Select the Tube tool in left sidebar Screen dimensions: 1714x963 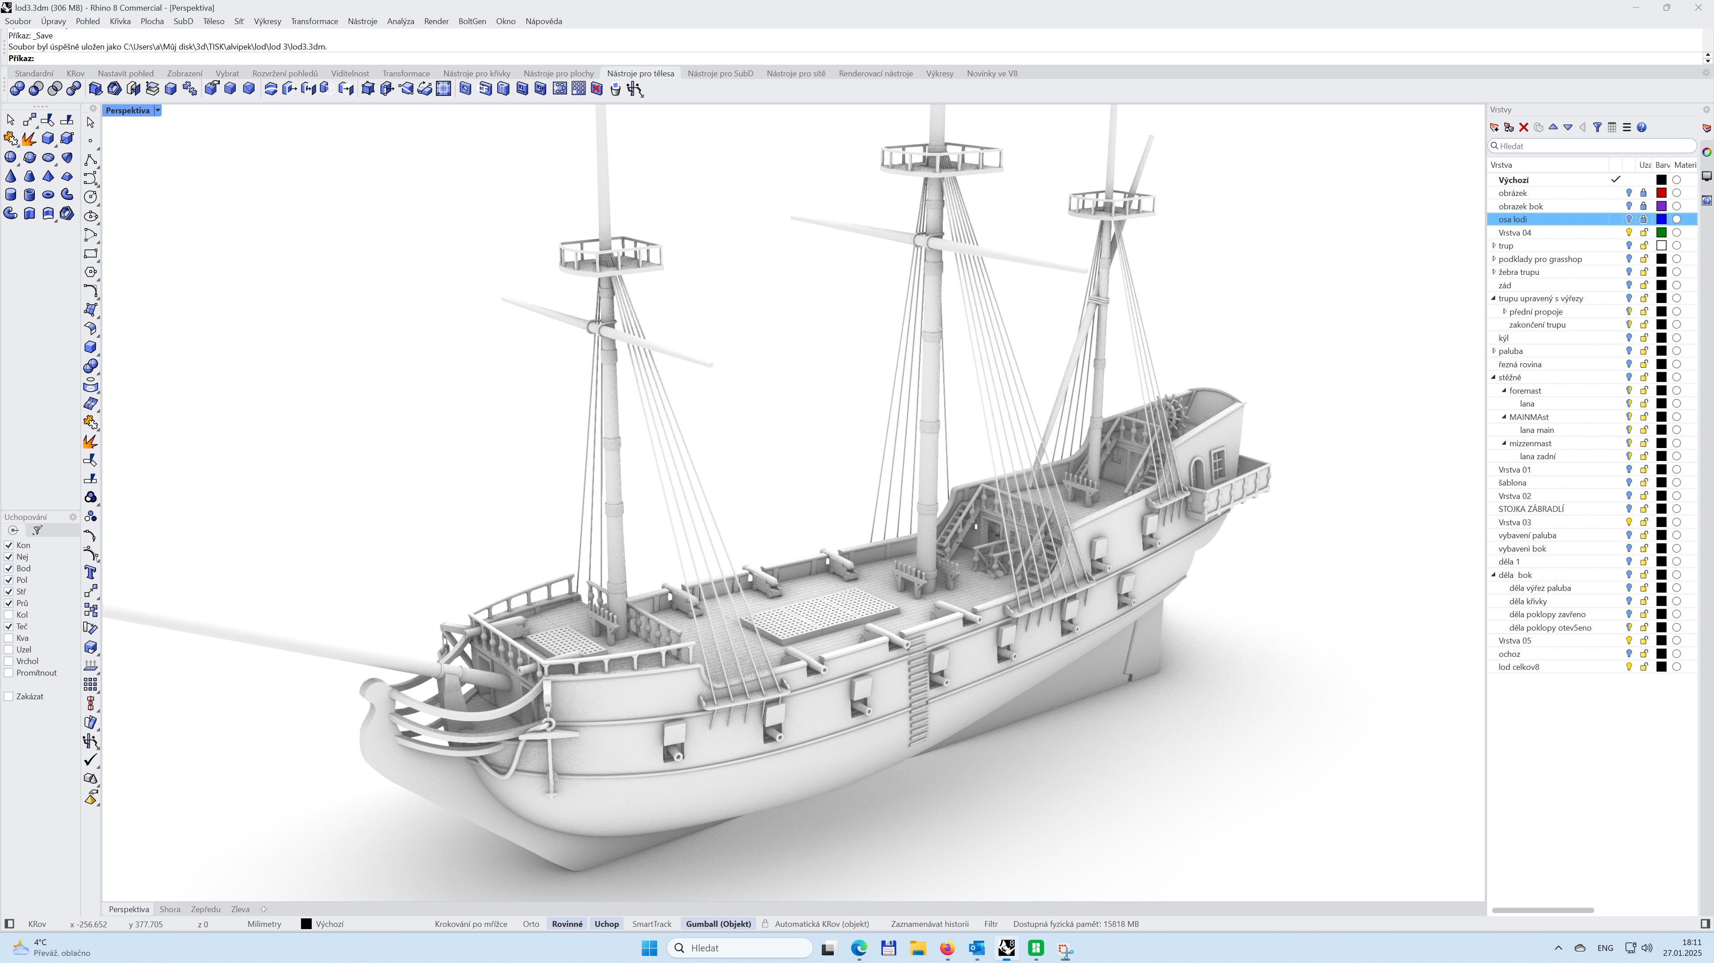[29, 195]
